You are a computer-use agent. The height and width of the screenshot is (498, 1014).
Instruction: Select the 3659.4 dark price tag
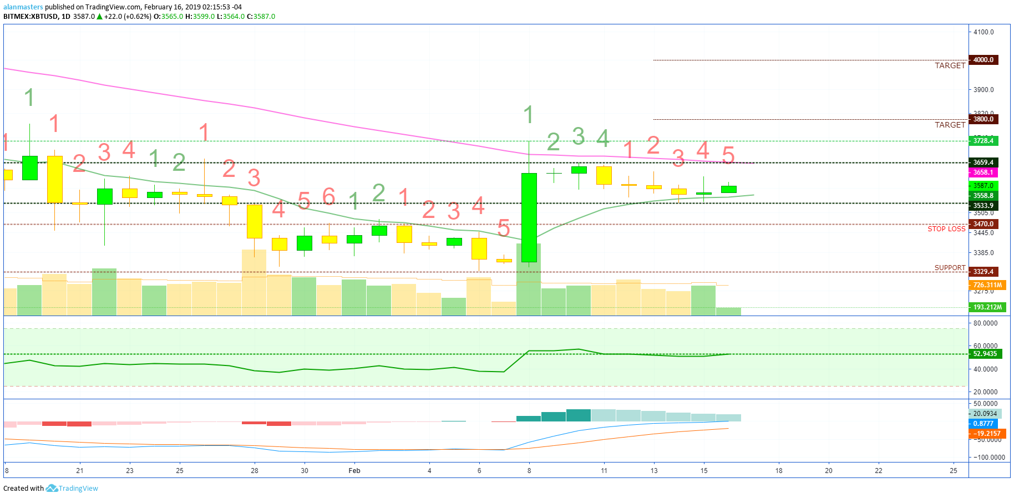coord(983,162)
